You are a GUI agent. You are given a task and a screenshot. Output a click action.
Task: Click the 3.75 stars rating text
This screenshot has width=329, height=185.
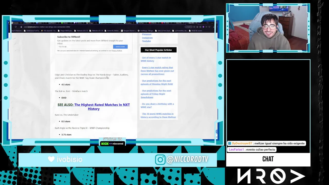click(x=66, y=134)
